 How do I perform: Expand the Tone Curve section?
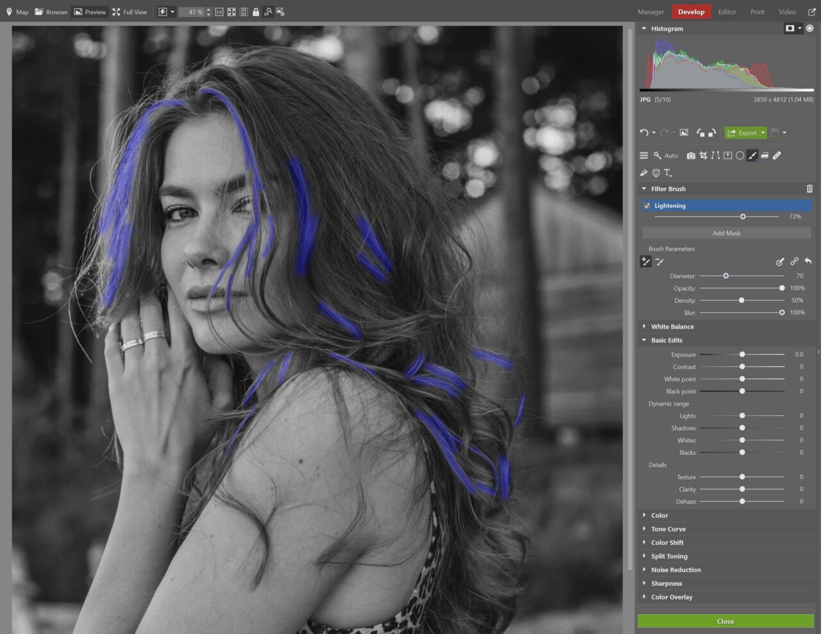pyautogui.click(x=644, y=529)
